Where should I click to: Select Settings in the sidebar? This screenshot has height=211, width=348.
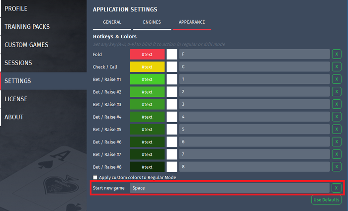(x=43, y=81)
